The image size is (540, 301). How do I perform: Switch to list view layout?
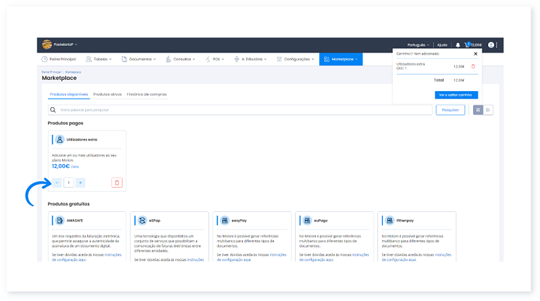click(x=488, y=110)
